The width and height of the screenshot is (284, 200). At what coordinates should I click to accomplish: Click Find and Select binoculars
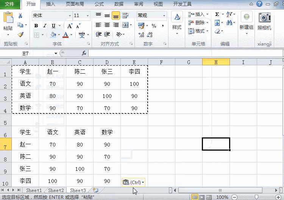coord(229,23)
